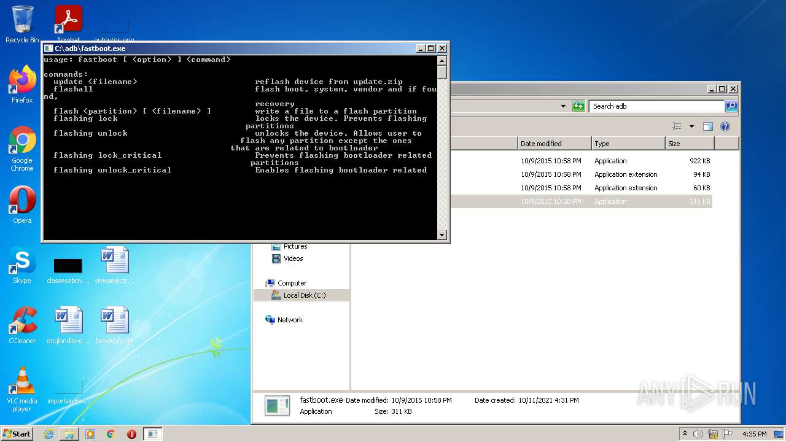Click the change view icon in Explorer
Viewport: 786px width, 442px height.
click(677, 126)
